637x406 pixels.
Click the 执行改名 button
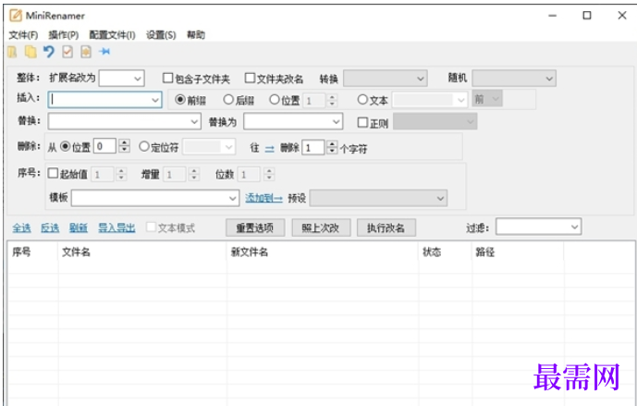[x=386, y=228]
